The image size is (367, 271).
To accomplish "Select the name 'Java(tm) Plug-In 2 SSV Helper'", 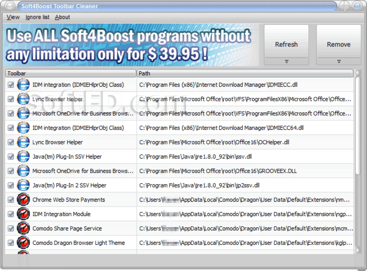I will pos(69,185).
